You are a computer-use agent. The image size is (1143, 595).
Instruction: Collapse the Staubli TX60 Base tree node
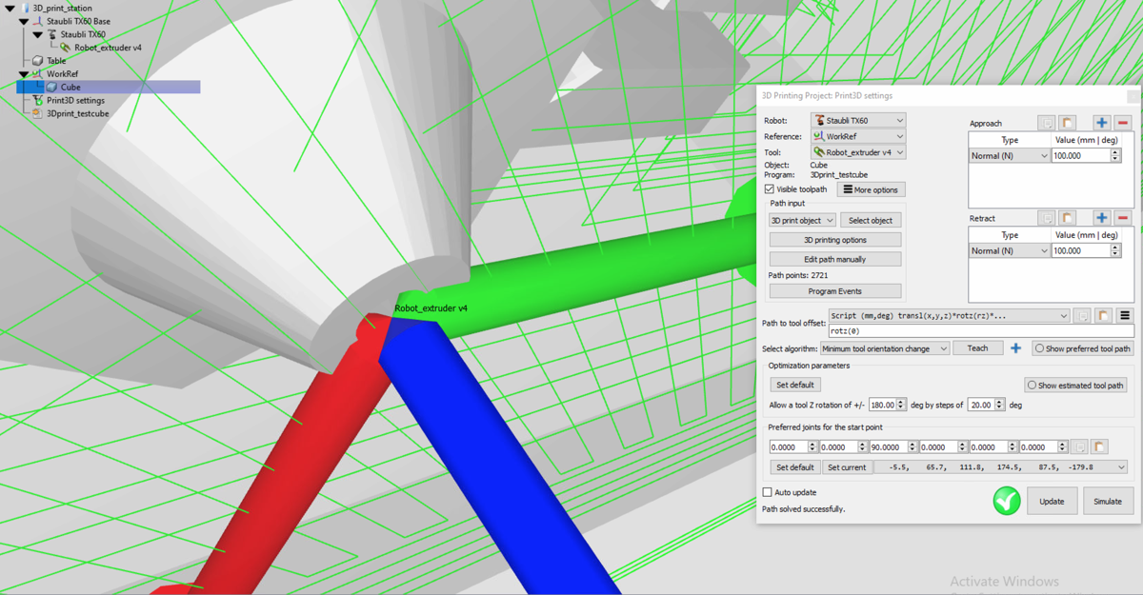click(24, 21)
